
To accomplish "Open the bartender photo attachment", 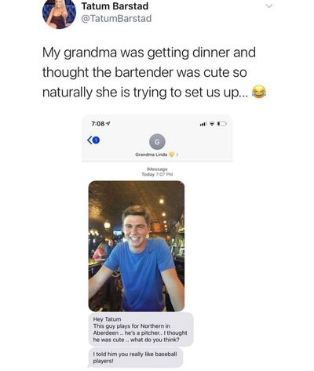I will click(137, 246).
